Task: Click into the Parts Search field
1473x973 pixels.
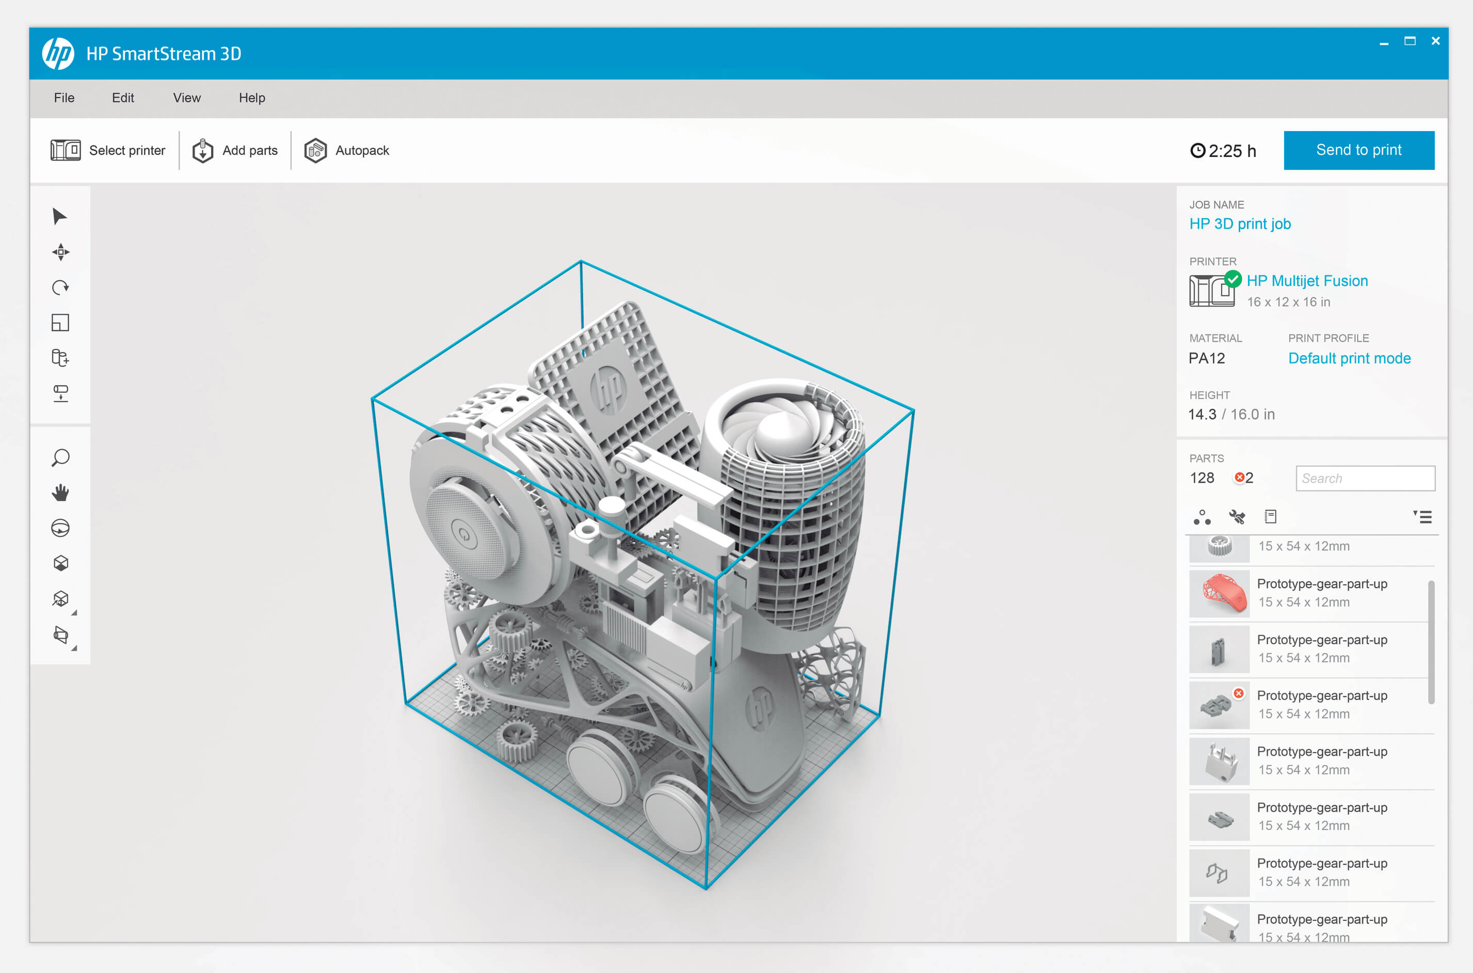Action: click(x=1365, y=478)
